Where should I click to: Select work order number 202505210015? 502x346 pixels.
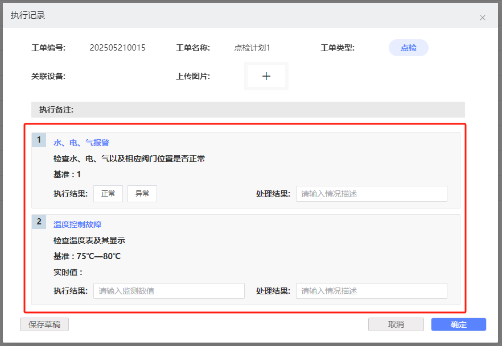tap(117, 48)
